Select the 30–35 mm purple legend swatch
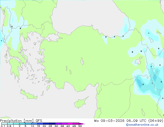The image size is (164, 127). point(58,124)
